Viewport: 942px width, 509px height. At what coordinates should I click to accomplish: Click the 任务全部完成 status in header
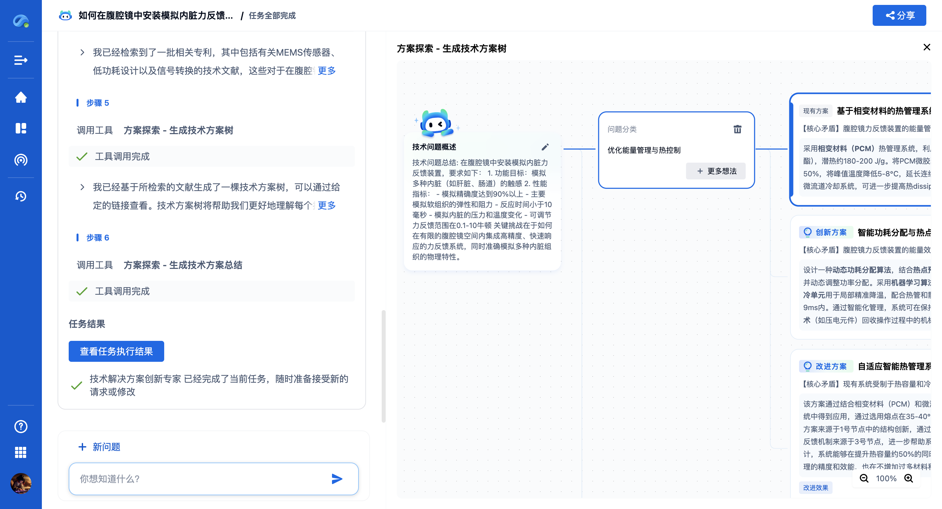tap(272, 15)
